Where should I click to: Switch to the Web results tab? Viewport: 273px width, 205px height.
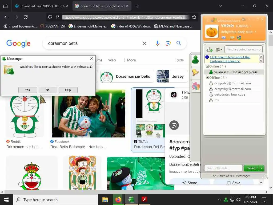coord(112,60)
